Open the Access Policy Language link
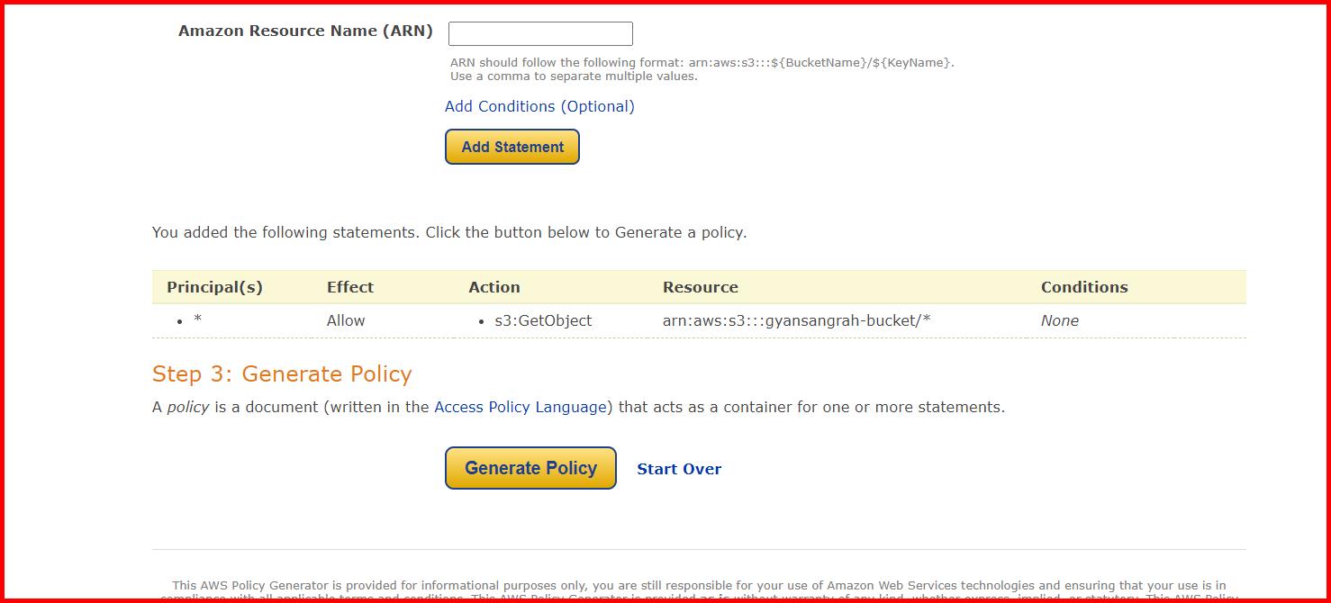This screenshot has height=603, width=1331. pyautogui.click(x=521, y=407)
